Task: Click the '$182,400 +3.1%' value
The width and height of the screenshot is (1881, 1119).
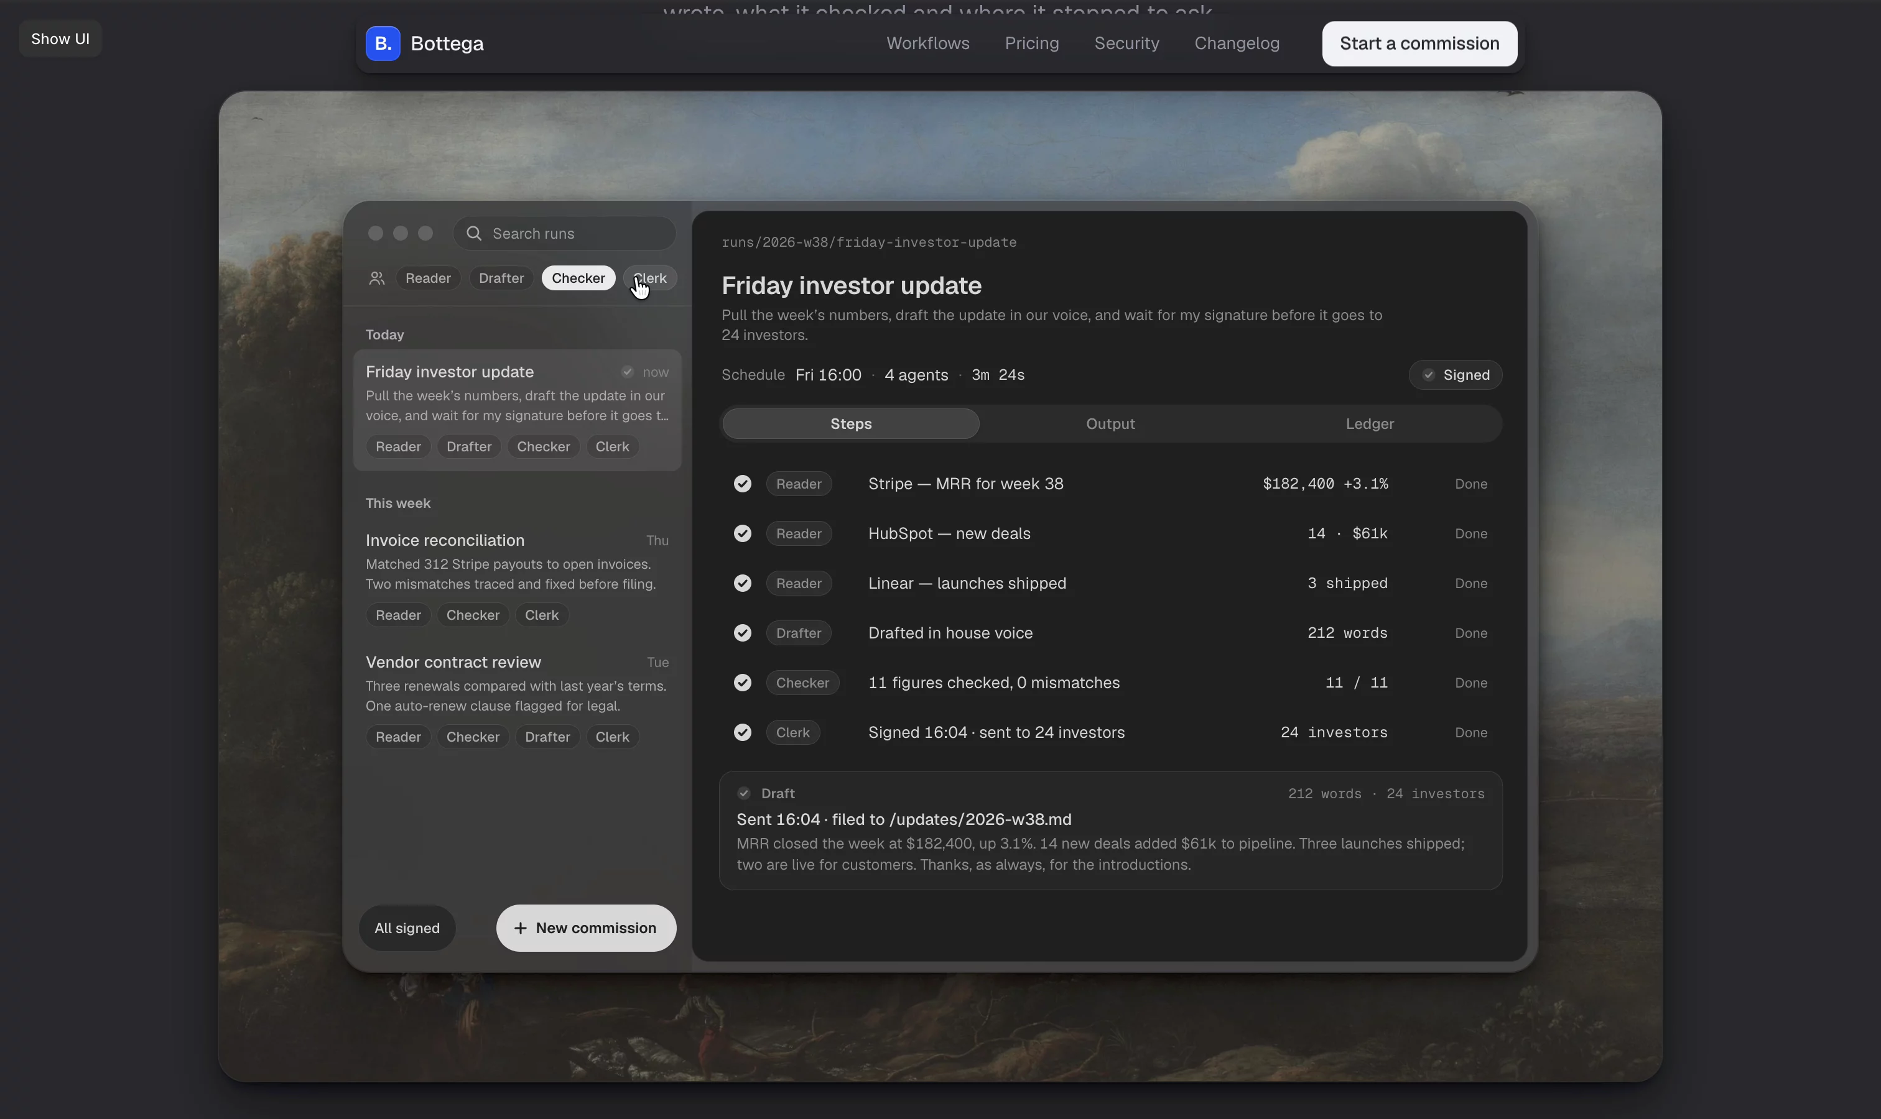Action: [1325, 483]
